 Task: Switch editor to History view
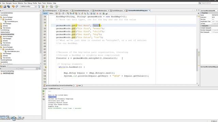point(51,14)
